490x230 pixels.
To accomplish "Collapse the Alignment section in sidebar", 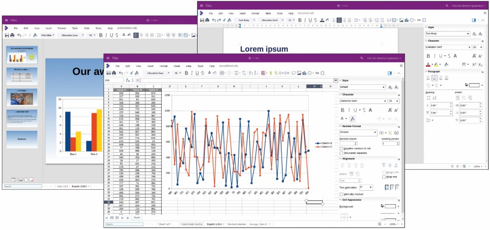I will [340, 159].
